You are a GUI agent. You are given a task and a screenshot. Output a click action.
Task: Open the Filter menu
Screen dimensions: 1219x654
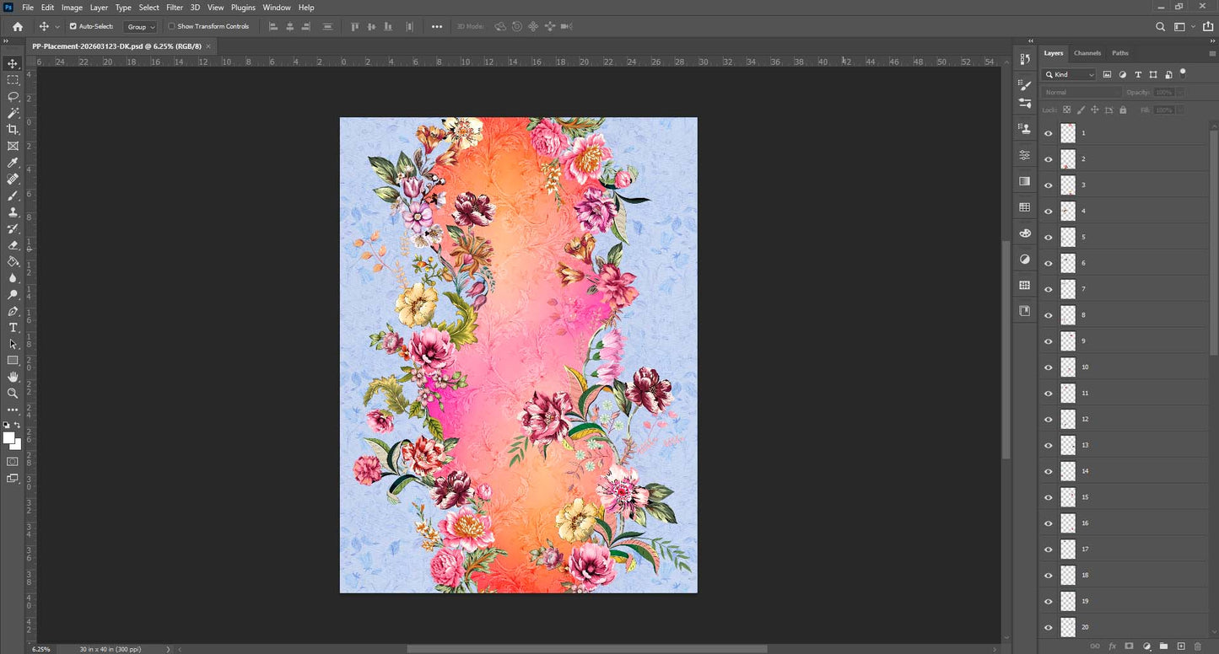(175, 8)
